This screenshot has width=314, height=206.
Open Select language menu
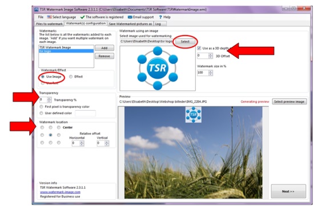point(64,17)
